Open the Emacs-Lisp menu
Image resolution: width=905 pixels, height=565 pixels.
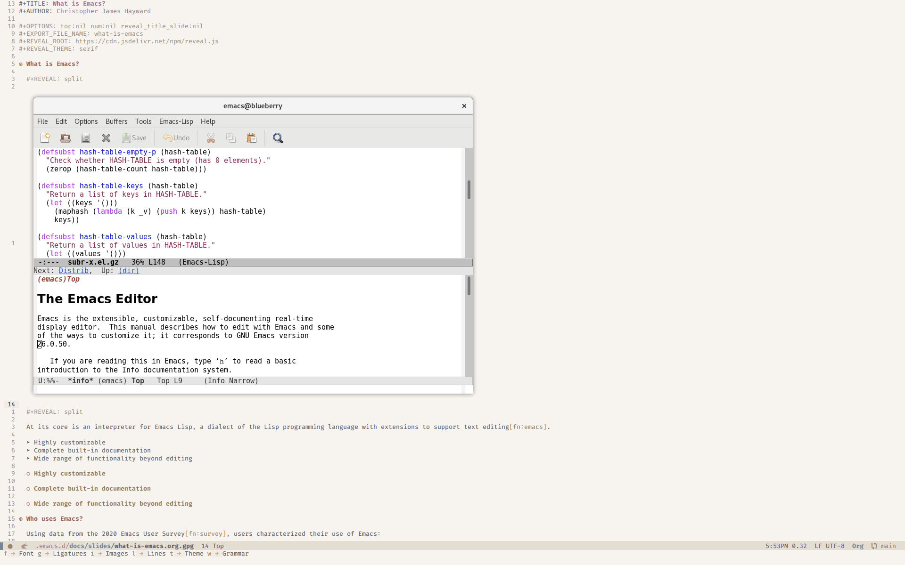[176, 121]
